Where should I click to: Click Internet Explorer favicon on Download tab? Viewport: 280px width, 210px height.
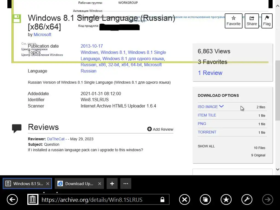[60, 183]
